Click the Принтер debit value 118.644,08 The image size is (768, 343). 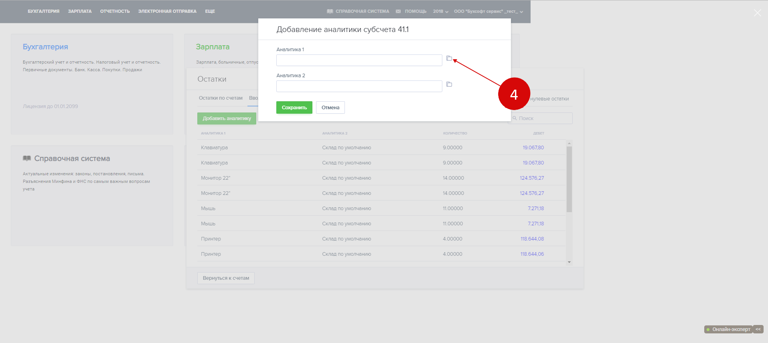[x=532, y=239]
